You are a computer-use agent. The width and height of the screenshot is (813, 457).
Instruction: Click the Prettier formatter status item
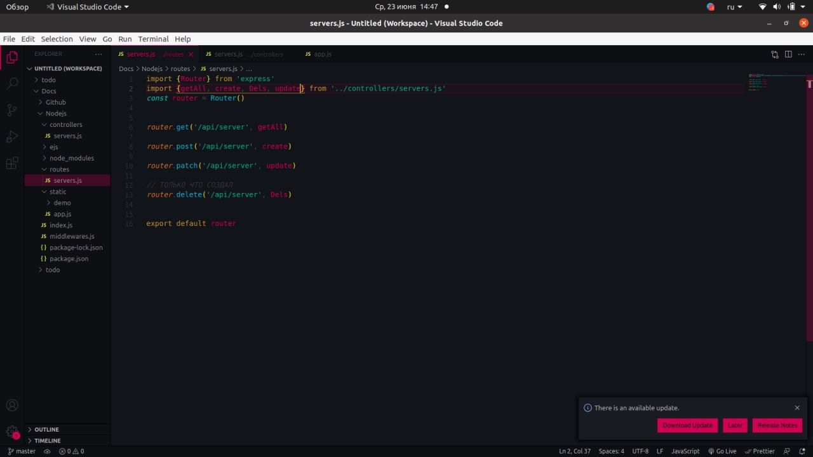point(759,451)
